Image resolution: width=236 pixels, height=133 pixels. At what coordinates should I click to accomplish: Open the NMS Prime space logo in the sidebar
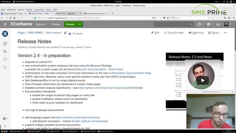pos(5,34)
